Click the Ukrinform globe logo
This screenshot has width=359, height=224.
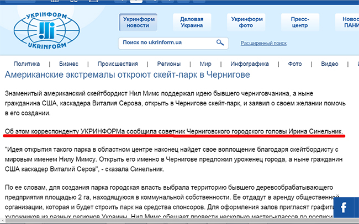coord(50,26)
